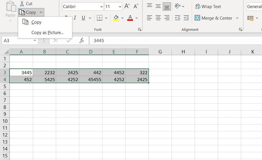Toggle underline formatting

83,18
